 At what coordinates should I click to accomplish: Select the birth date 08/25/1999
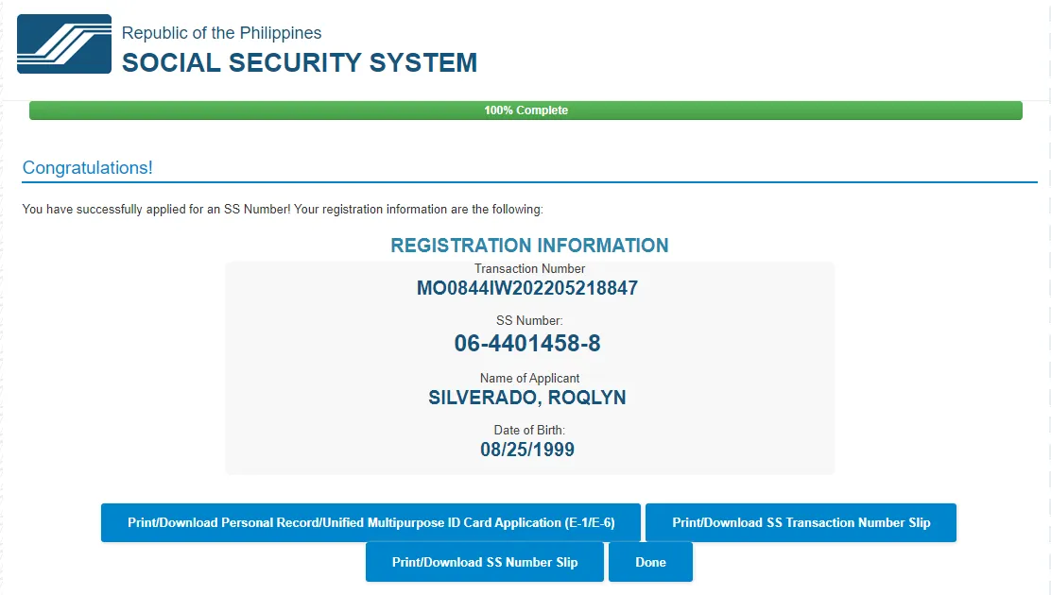(x=527, y=450)
